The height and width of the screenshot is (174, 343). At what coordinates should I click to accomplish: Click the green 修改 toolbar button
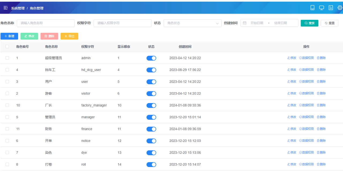tap(29, 36)
